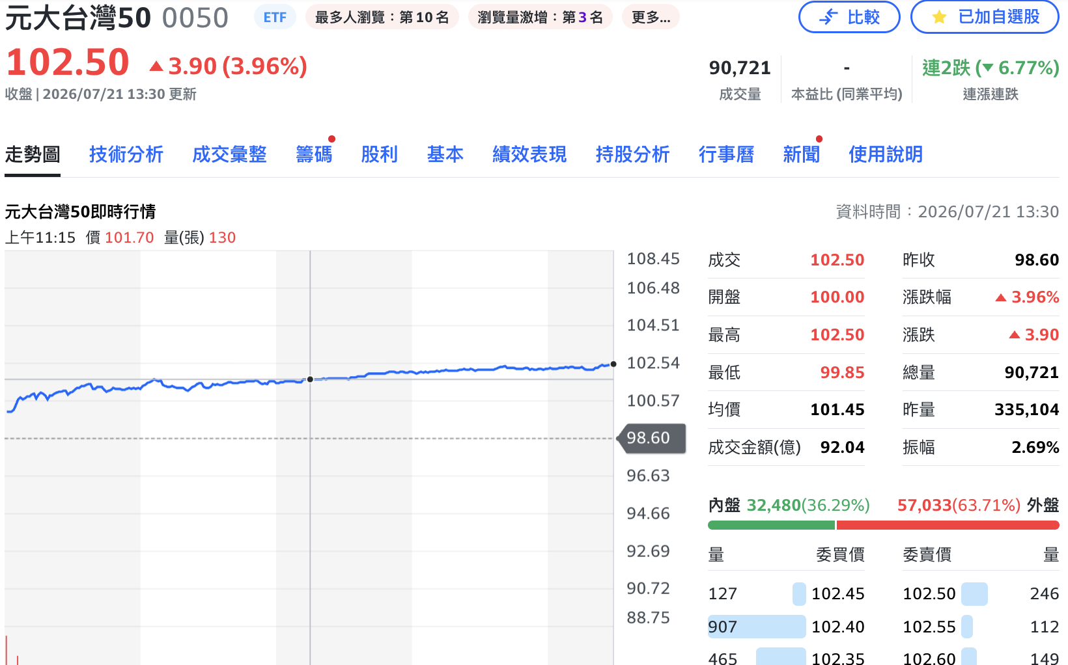The image size is (1068, 665).
Task: Click the 瀏覽量激增：第3名 tag
Action: 540,18
